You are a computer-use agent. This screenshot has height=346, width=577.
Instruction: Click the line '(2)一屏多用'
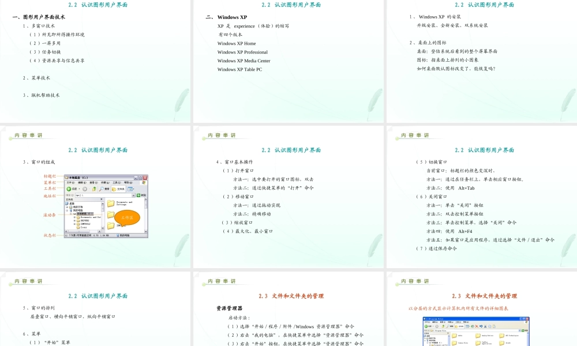[x=45, y=43]
